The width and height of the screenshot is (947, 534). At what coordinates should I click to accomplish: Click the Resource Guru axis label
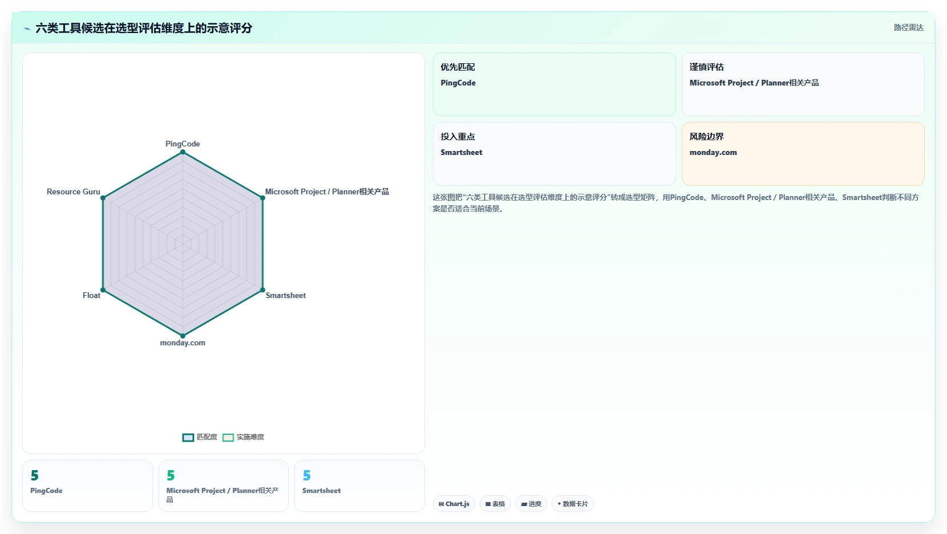point(74,191)
